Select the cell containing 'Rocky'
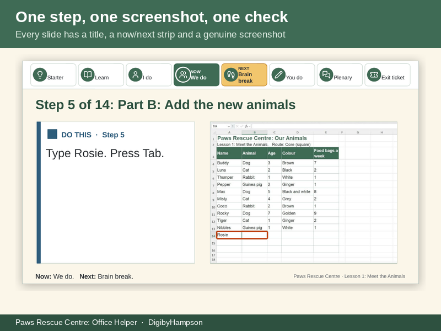Image resolution: width=441 pixels, height=331 pixels. (229, 213)
